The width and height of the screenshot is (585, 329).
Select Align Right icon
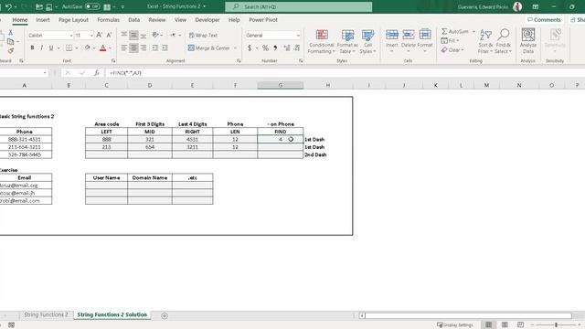(x=144, y=48)
